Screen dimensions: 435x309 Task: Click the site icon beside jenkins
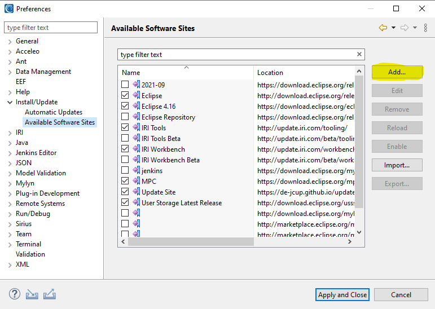[136, 170]
